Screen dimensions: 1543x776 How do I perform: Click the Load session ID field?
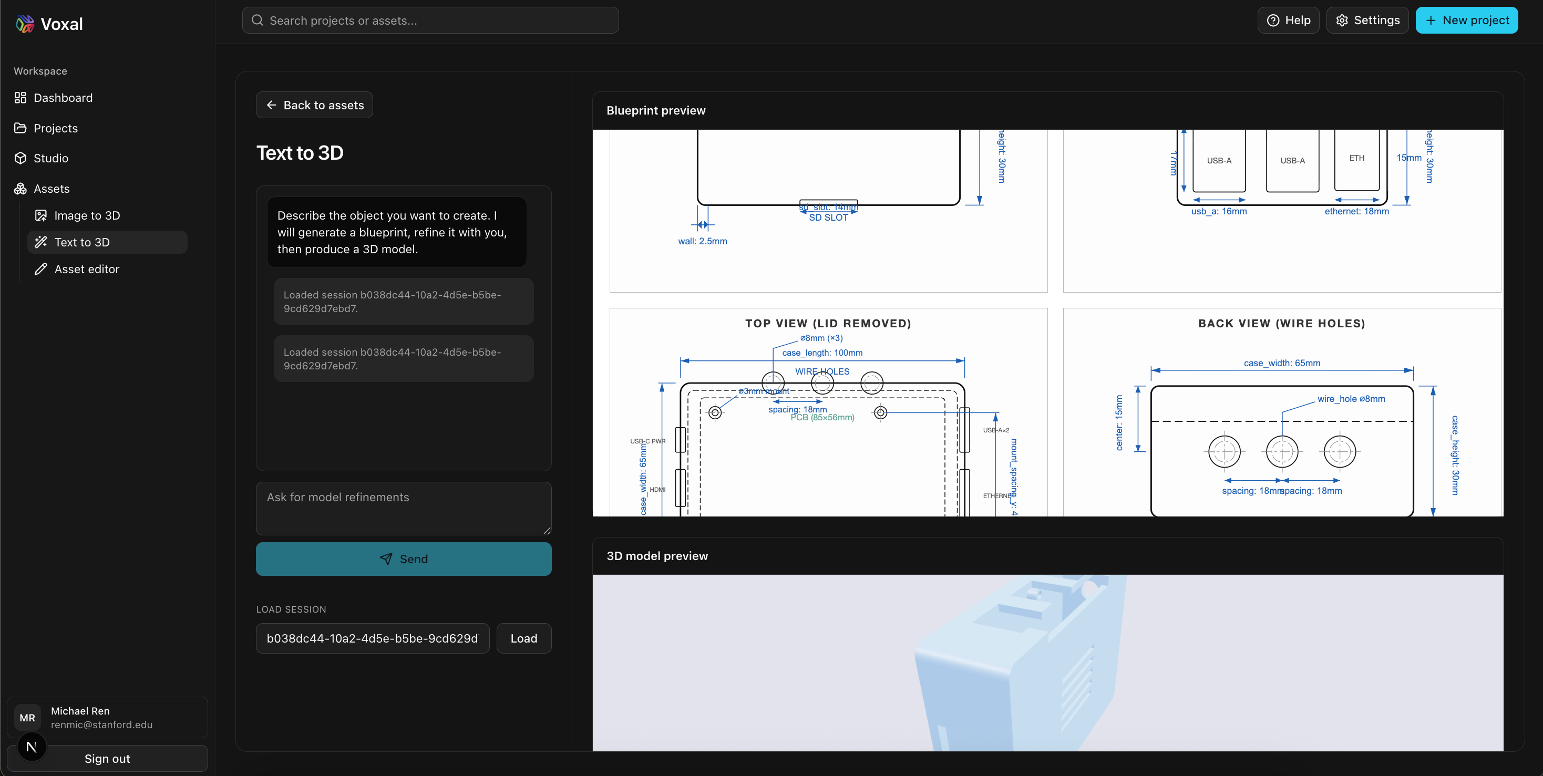point(373,638)
